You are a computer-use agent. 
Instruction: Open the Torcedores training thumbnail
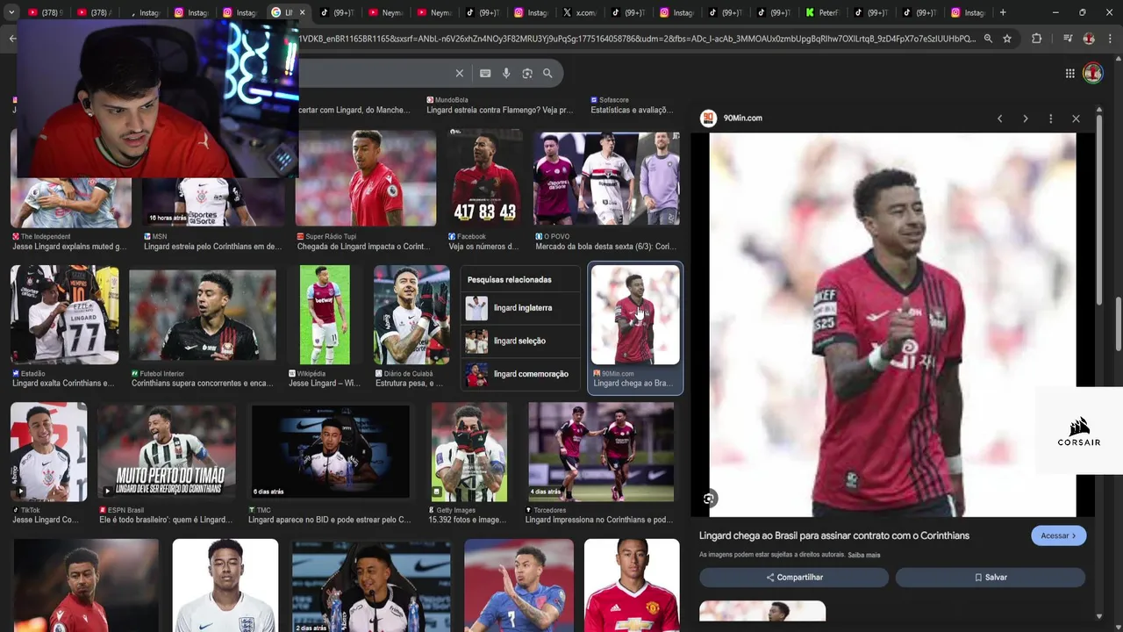pos(601,452)
